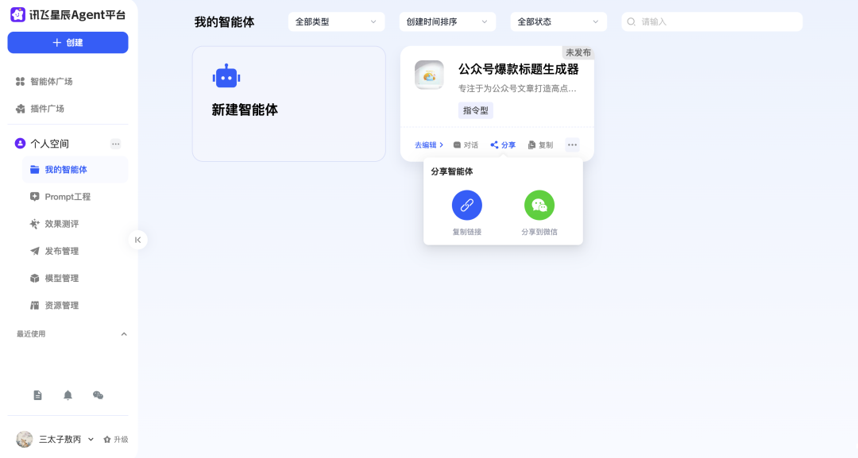Open the WeChat chat icon at sidebar bottom
This screenshot has height=458, width=858.
coord(98,394)
